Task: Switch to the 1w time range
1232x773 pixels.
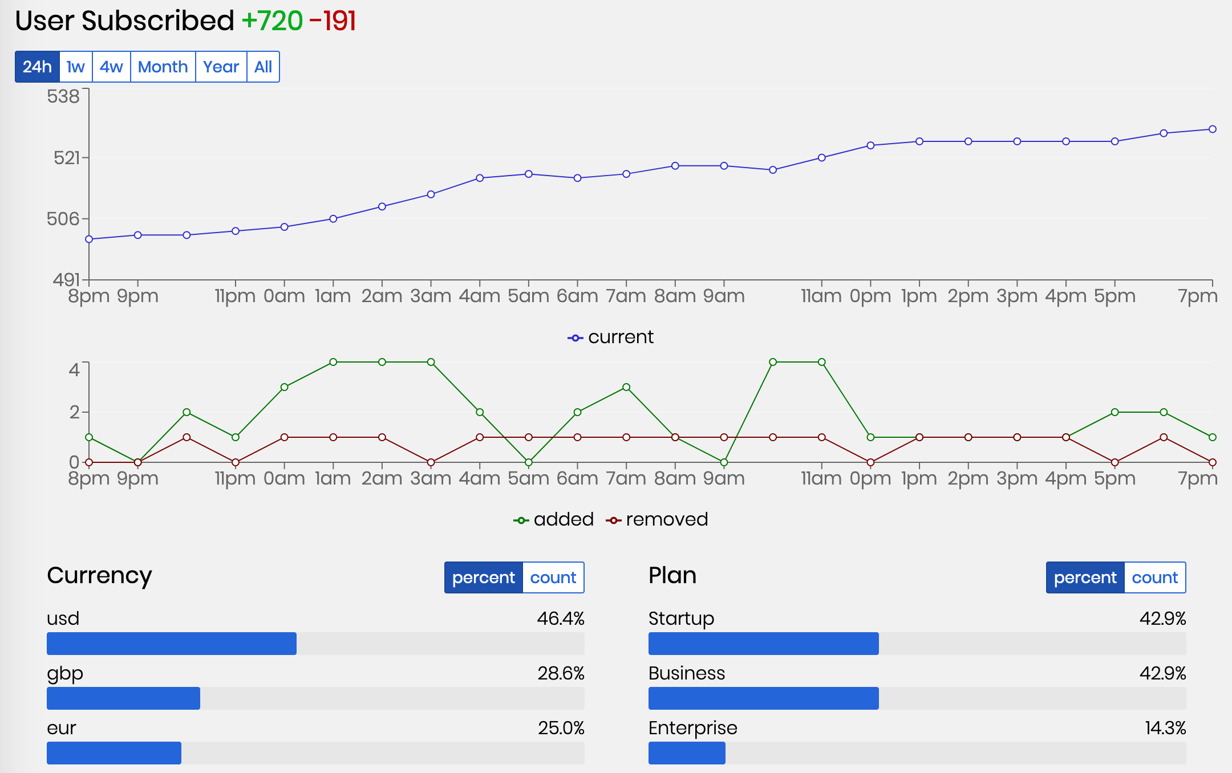Action: [x=75, y=67]
